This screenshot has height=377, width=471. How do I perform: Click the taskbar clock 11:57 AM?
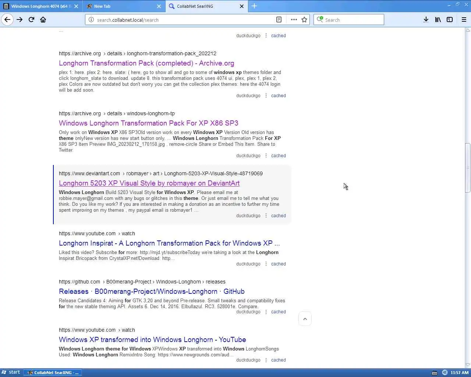pos(460,373)
